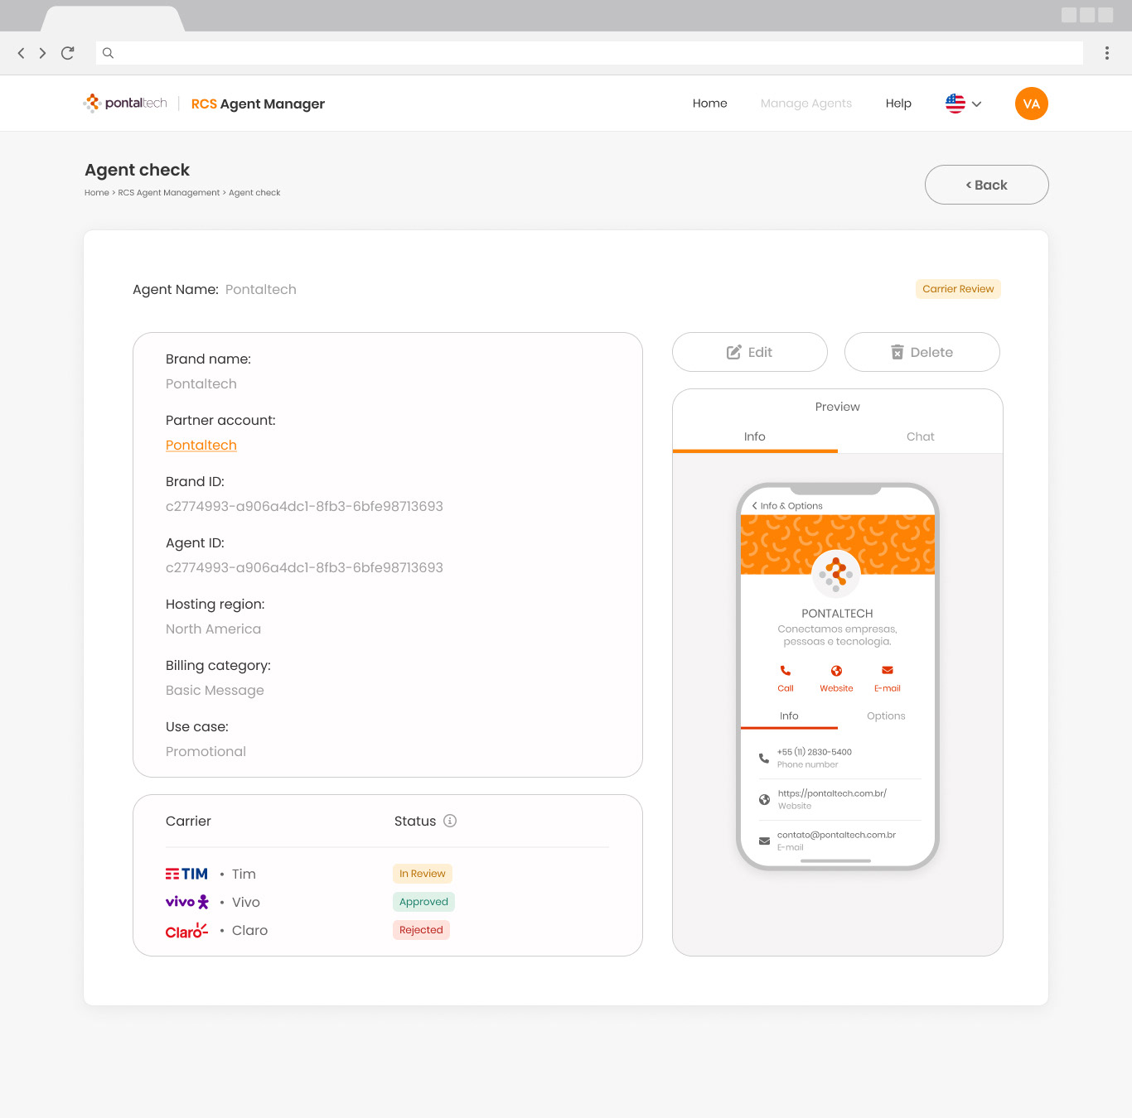Screen dimensions: 1132x1118
Task: Click the Status info icon
Action: pyautogui.click(x=450, y=821)
